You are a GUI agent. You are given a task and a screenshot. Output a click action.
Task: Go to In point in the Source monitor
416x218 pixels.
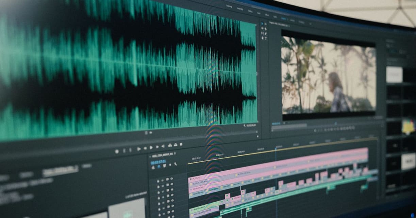(x=139, y=149)
